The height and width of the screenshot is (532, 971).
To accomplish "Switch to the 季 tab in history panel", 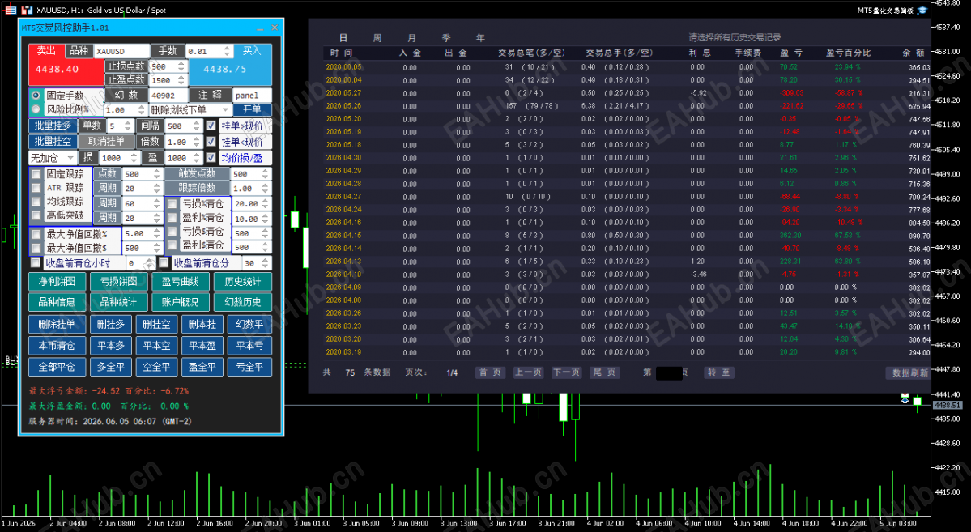I will [446, 38].
